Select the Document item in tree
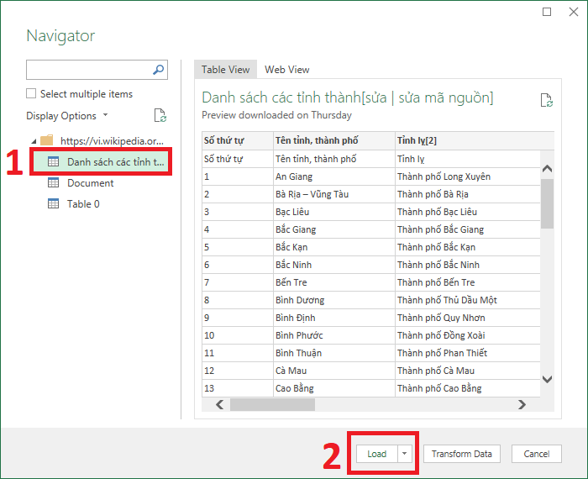The height and width of the screenshot is (479, 588). pos(91,183)
